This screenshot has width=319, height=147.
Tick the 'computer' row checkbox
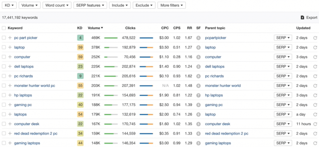tap(4, 57)
